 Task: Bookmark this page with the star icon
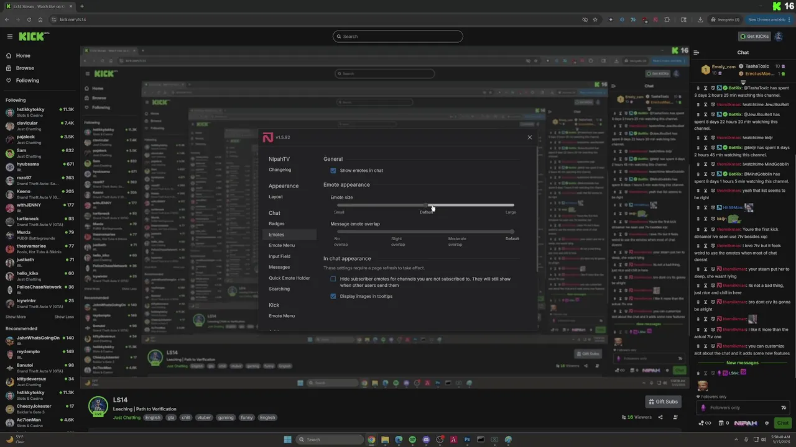coord(595,19)
